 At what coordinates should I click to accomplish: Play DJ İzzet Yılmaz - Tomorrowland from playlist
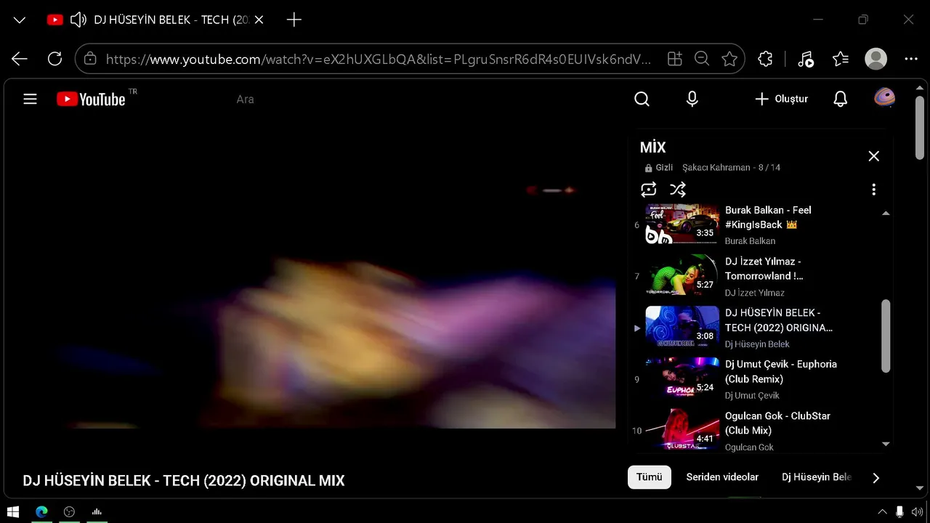(x=764, y=269)
